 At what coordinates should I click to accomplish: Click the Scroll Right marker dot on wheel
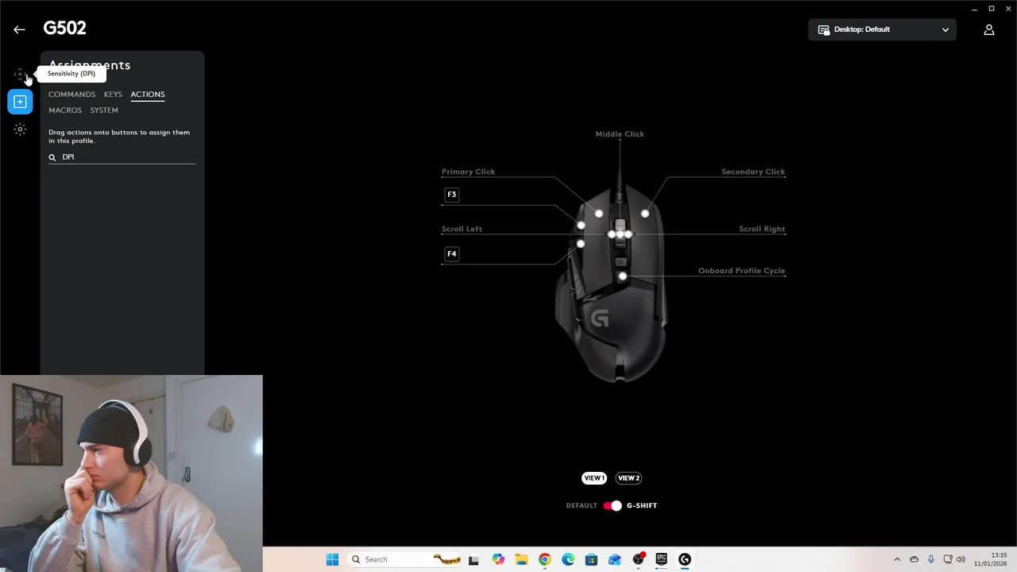point(628,234)
